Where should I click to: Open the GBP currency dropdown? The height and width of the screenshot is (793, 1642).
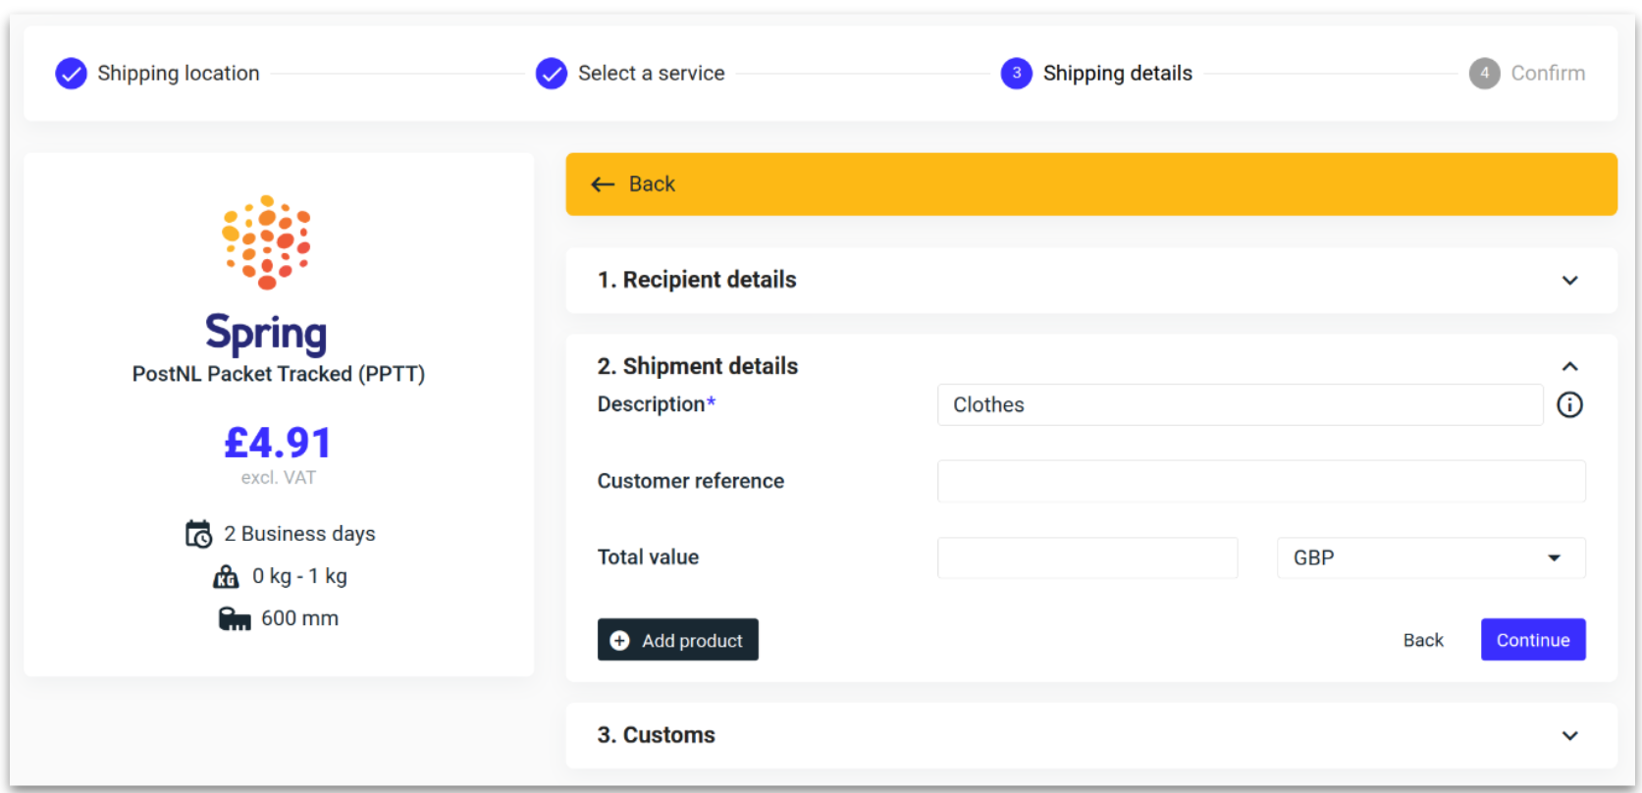coord(1430,557)
